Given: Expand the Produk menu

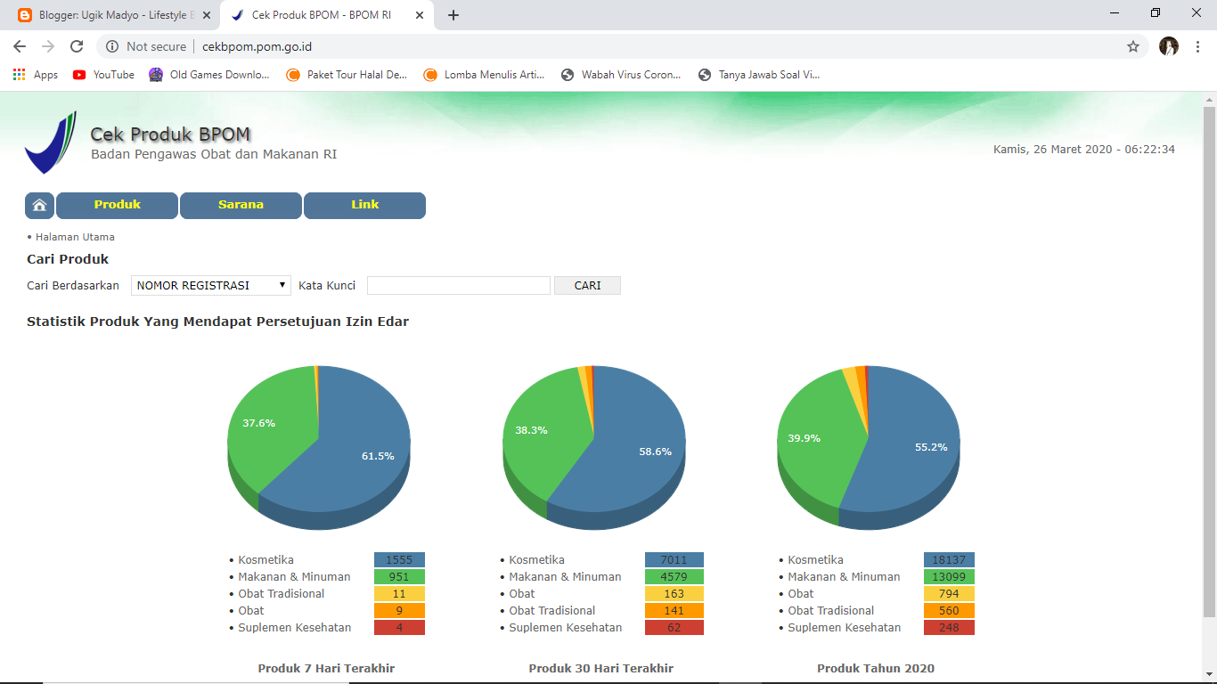Looking at the screenshot, I should pyautogui.click(x=117, y=205).
